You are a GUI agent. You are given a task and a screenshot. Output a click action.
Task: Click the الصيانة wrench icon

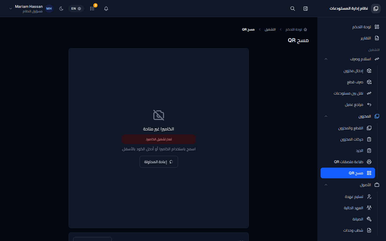coord(369,219)
